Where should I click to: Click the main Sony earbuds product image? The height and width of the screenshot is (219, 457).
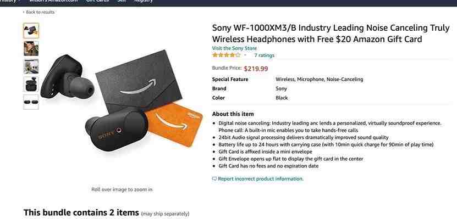click(122, 102)
